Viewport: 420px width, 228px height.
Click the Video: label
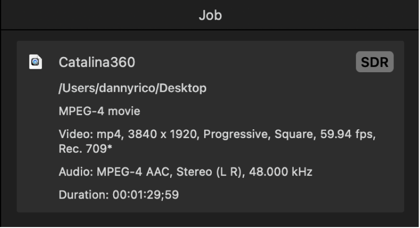coord(72,134)
